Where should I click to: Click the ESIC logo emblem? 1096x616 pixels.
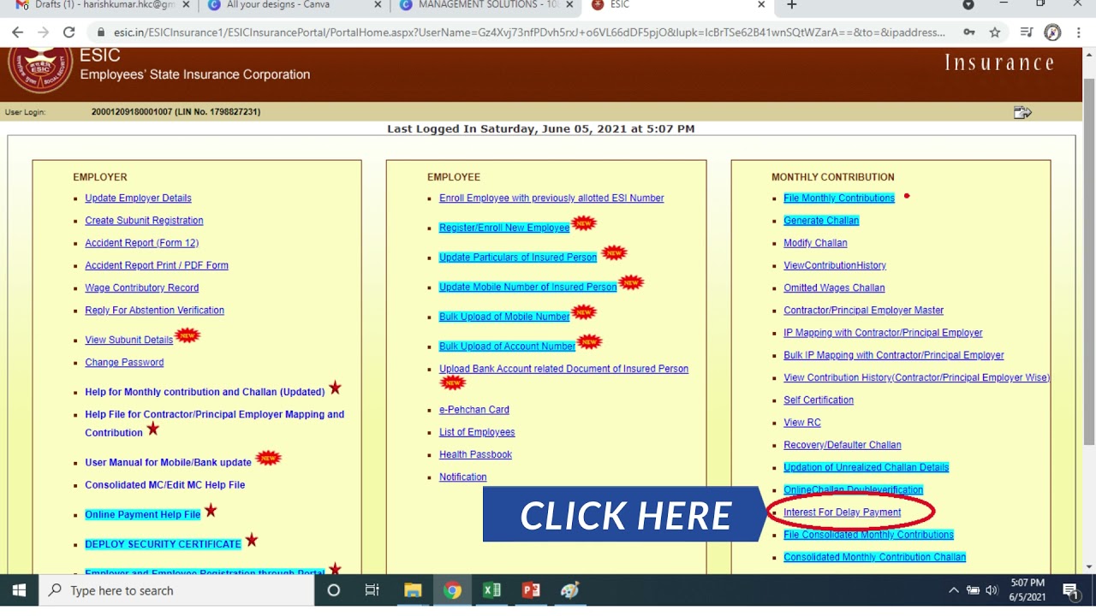click(39, 69)
